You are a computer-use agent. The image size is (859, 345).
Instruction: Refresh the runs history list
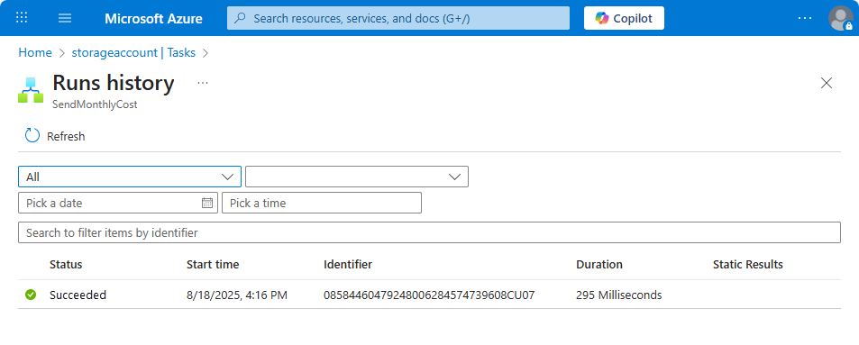click(x=55, y=136)
